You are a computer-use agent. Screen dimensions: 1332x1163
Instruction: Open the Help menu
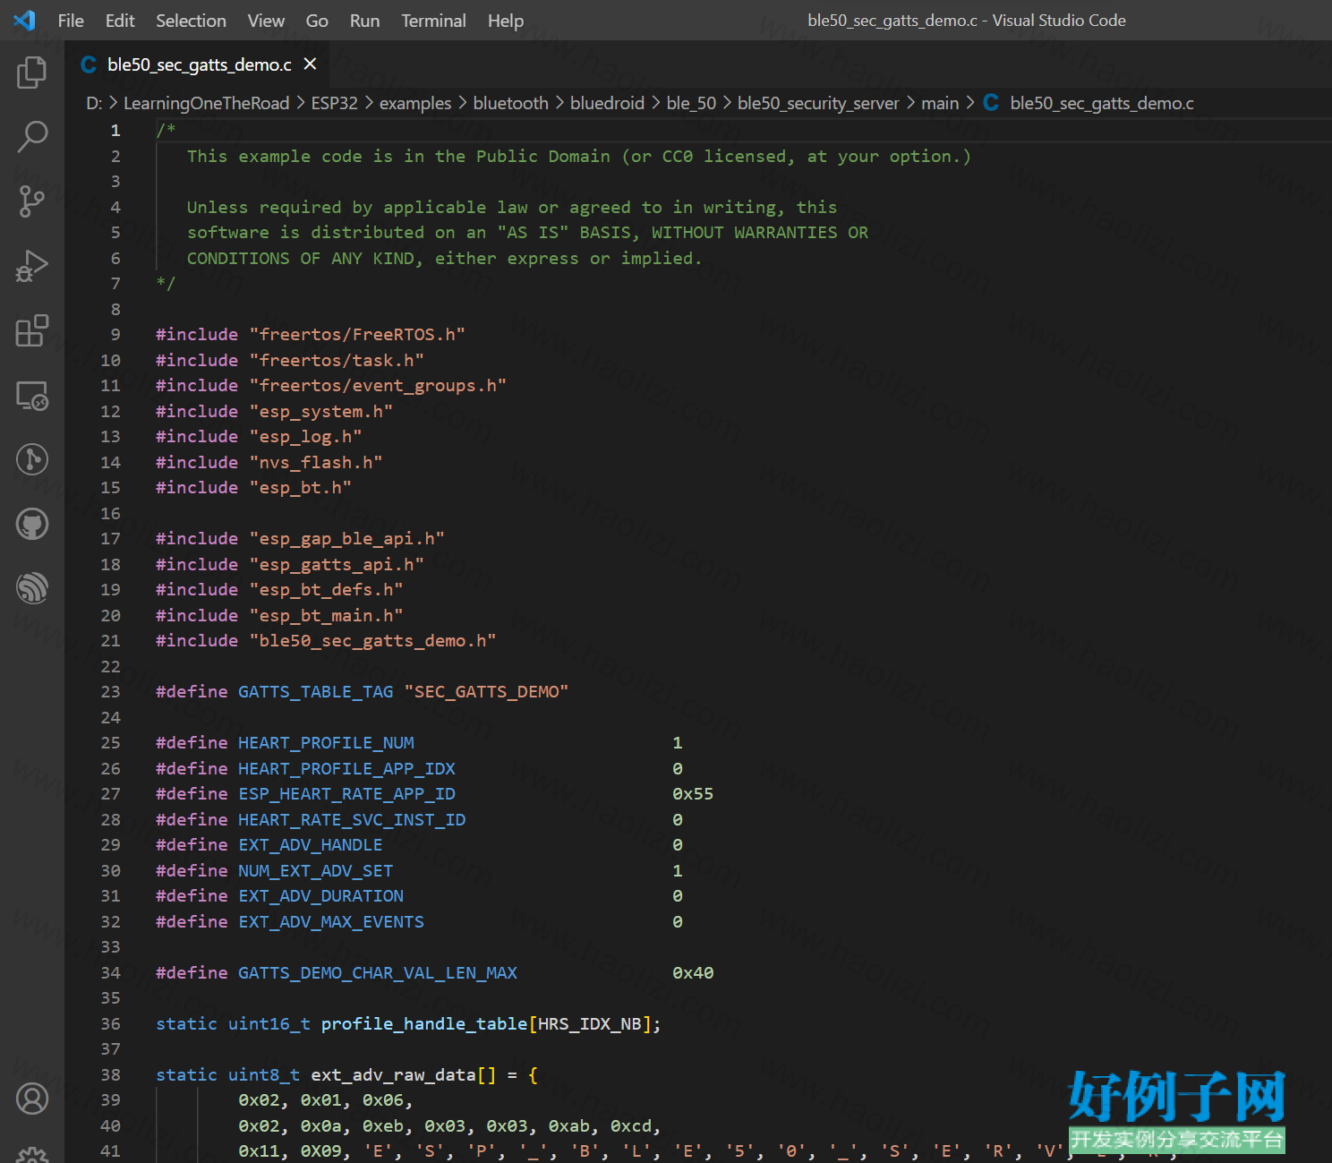tap(506, 21)
